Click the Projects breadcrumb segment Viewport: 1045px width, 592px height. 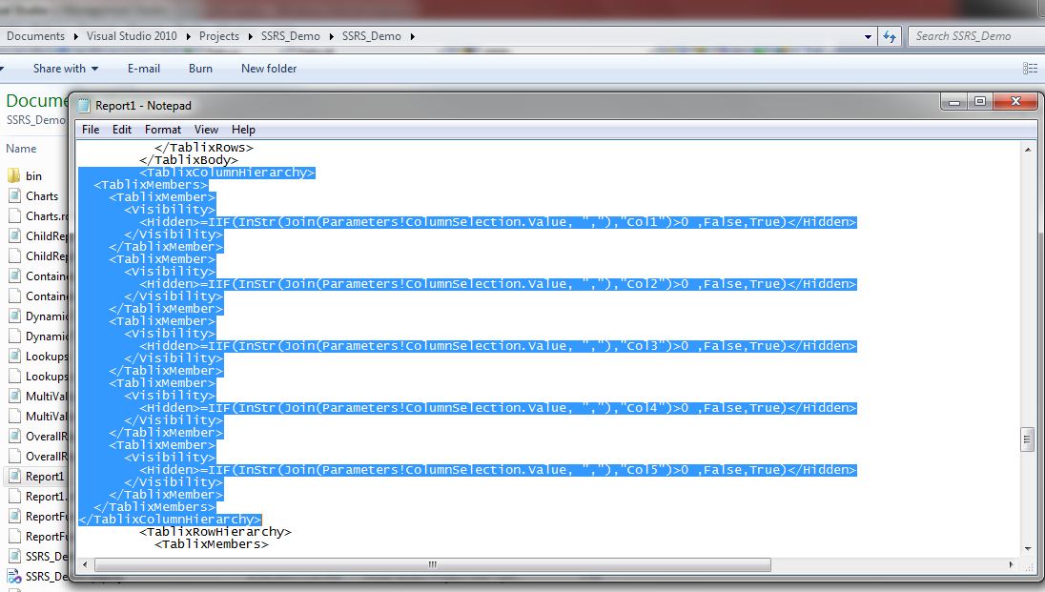(x=218, y=36)
